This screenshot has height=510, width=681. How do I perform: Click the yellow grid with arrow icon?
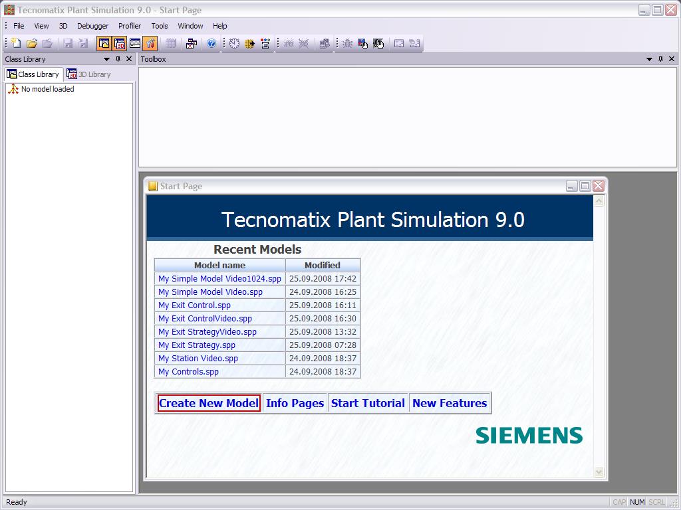coord(250,43)
